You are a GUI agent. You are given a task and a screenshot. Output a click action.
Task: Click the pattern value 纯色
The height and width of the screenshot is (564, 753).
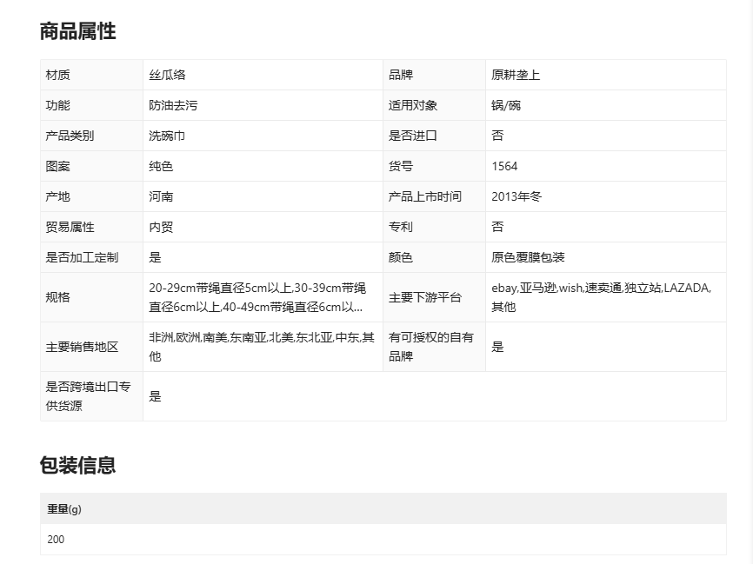coord(161,166)
